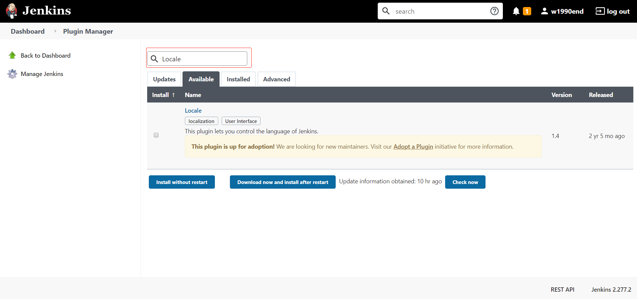Select the Available tab
The height and width of the screenshot is (299, 637).
coord(201,79)
